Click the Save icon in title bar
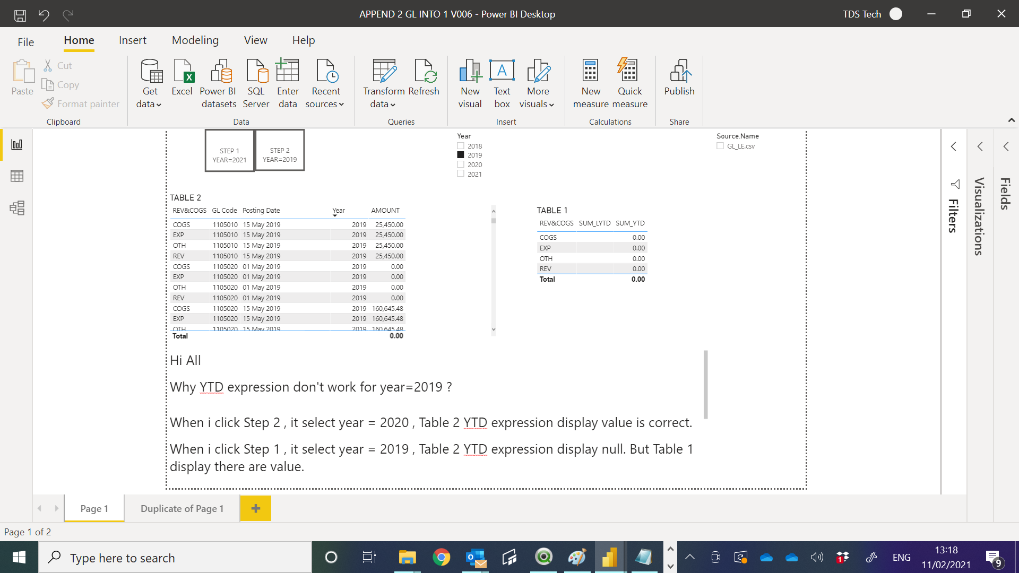 pyautogui.click(x=20, y=15)
